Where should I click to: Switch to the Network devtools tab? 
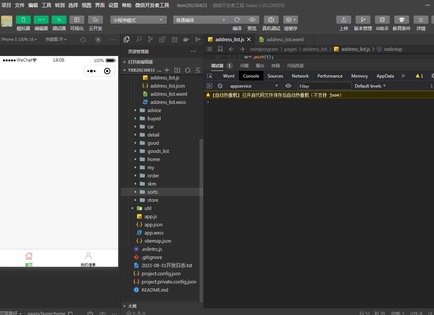pos(300,76)
